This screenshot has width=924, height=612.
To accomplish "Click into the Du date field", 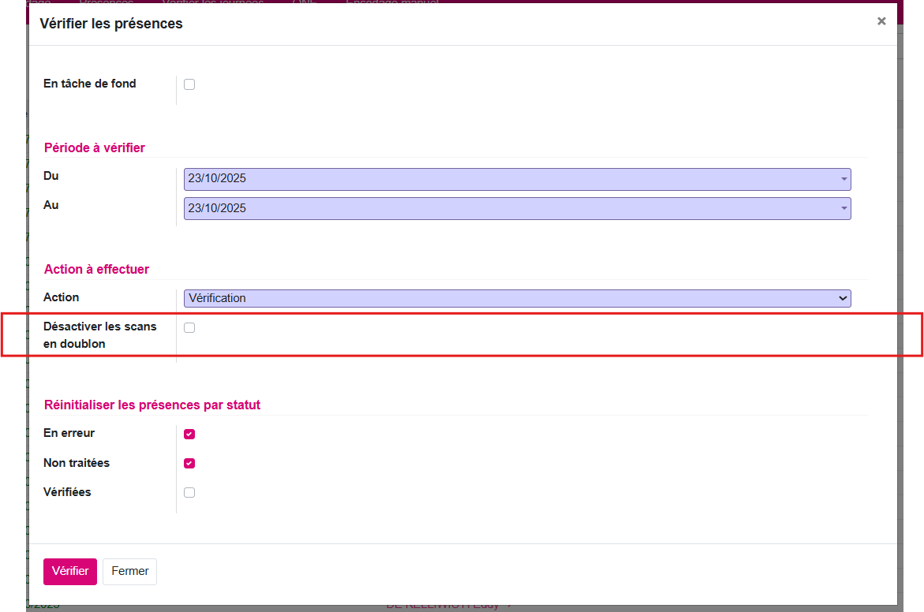I will coord(505,179).
